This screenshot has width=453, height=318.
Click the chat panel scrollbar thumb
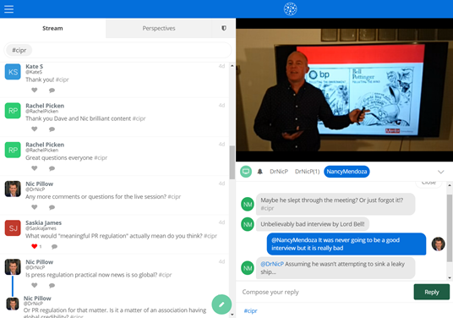coord(450,228)
